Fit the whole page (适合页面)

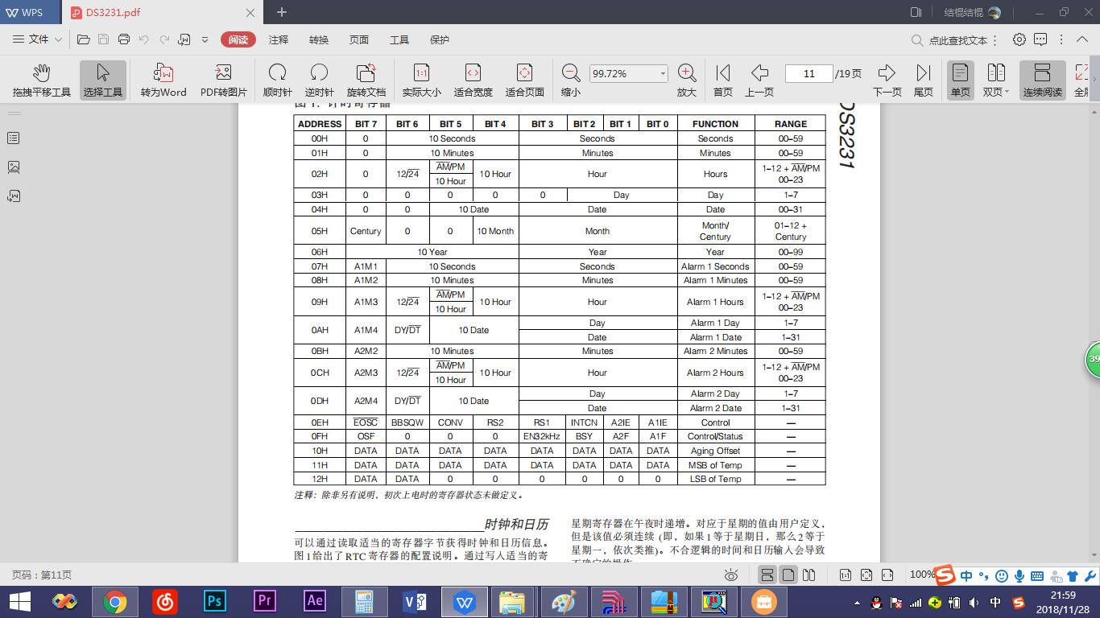(x=524, y=80)
